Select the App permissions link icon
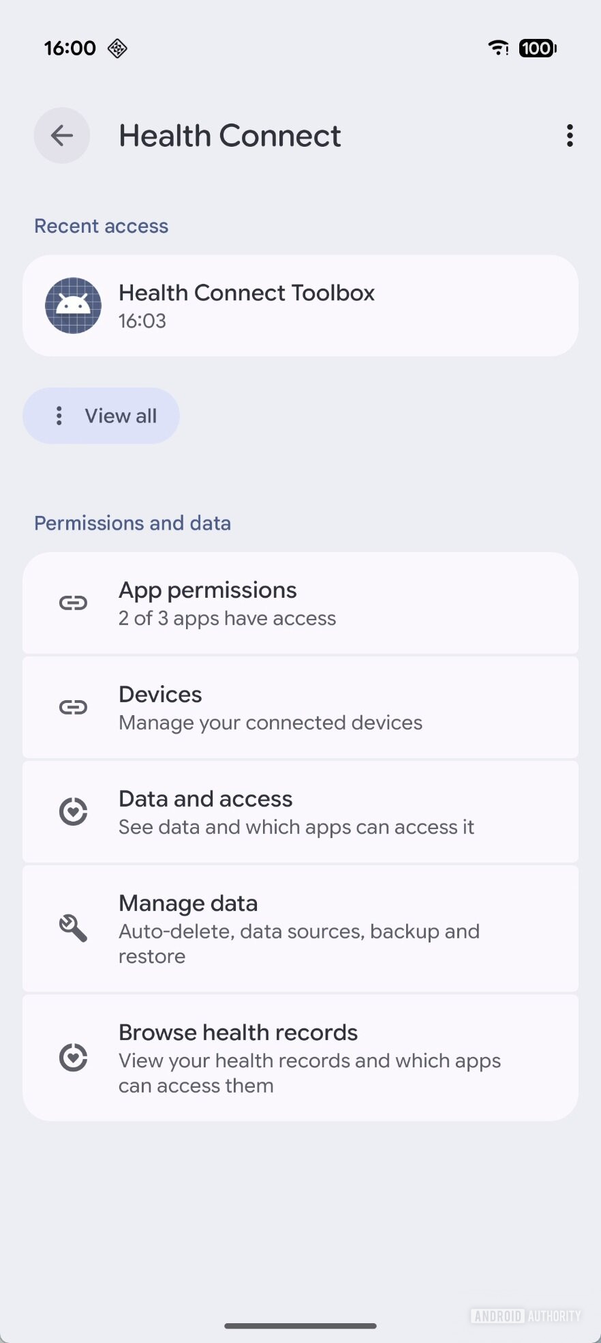The image size is (601, 1343). 72,603
